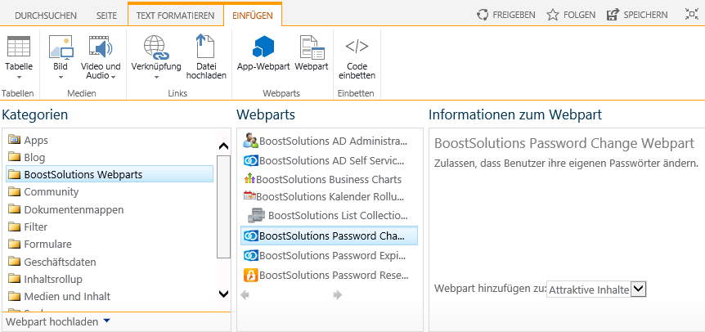705x332 pixels.
Task: Open the Verknüpfung dropdown arrow
Action: pyautogui.click(x=156, y=77)
